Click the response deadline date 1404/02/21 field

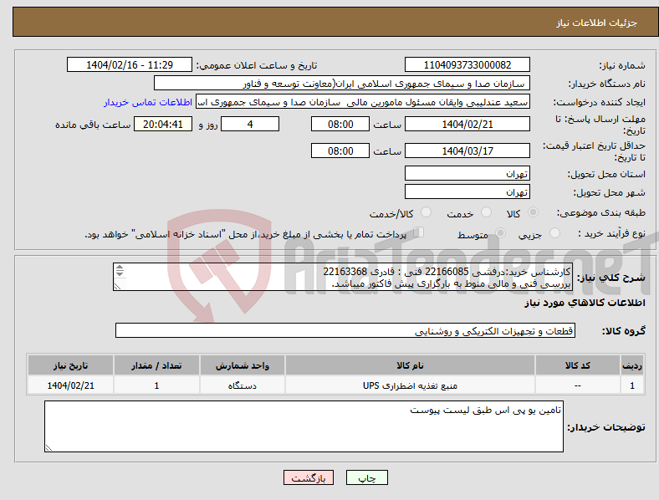467,124
